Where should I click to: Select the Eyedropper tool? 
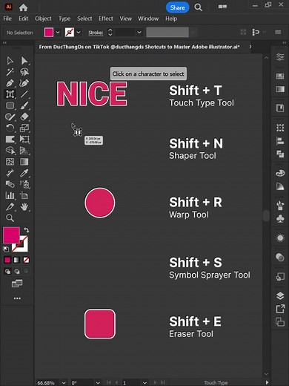[x=24, y=173]
